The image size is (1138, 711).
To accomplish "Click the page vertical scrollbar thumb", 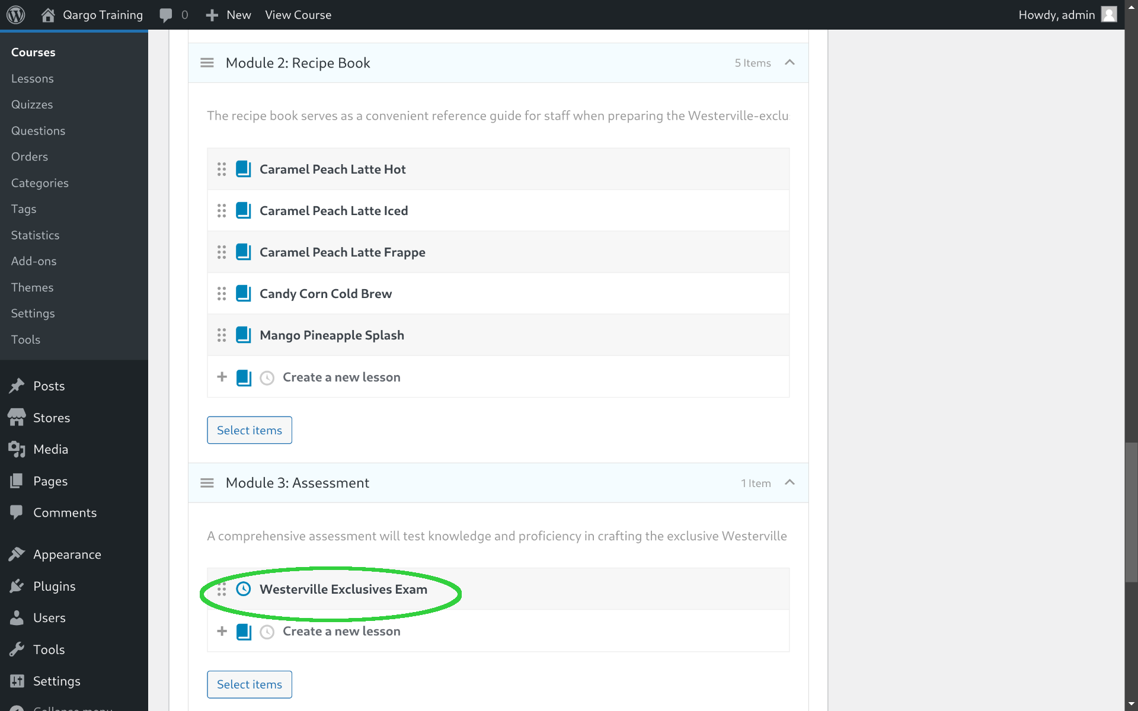I will (1131, 512).
